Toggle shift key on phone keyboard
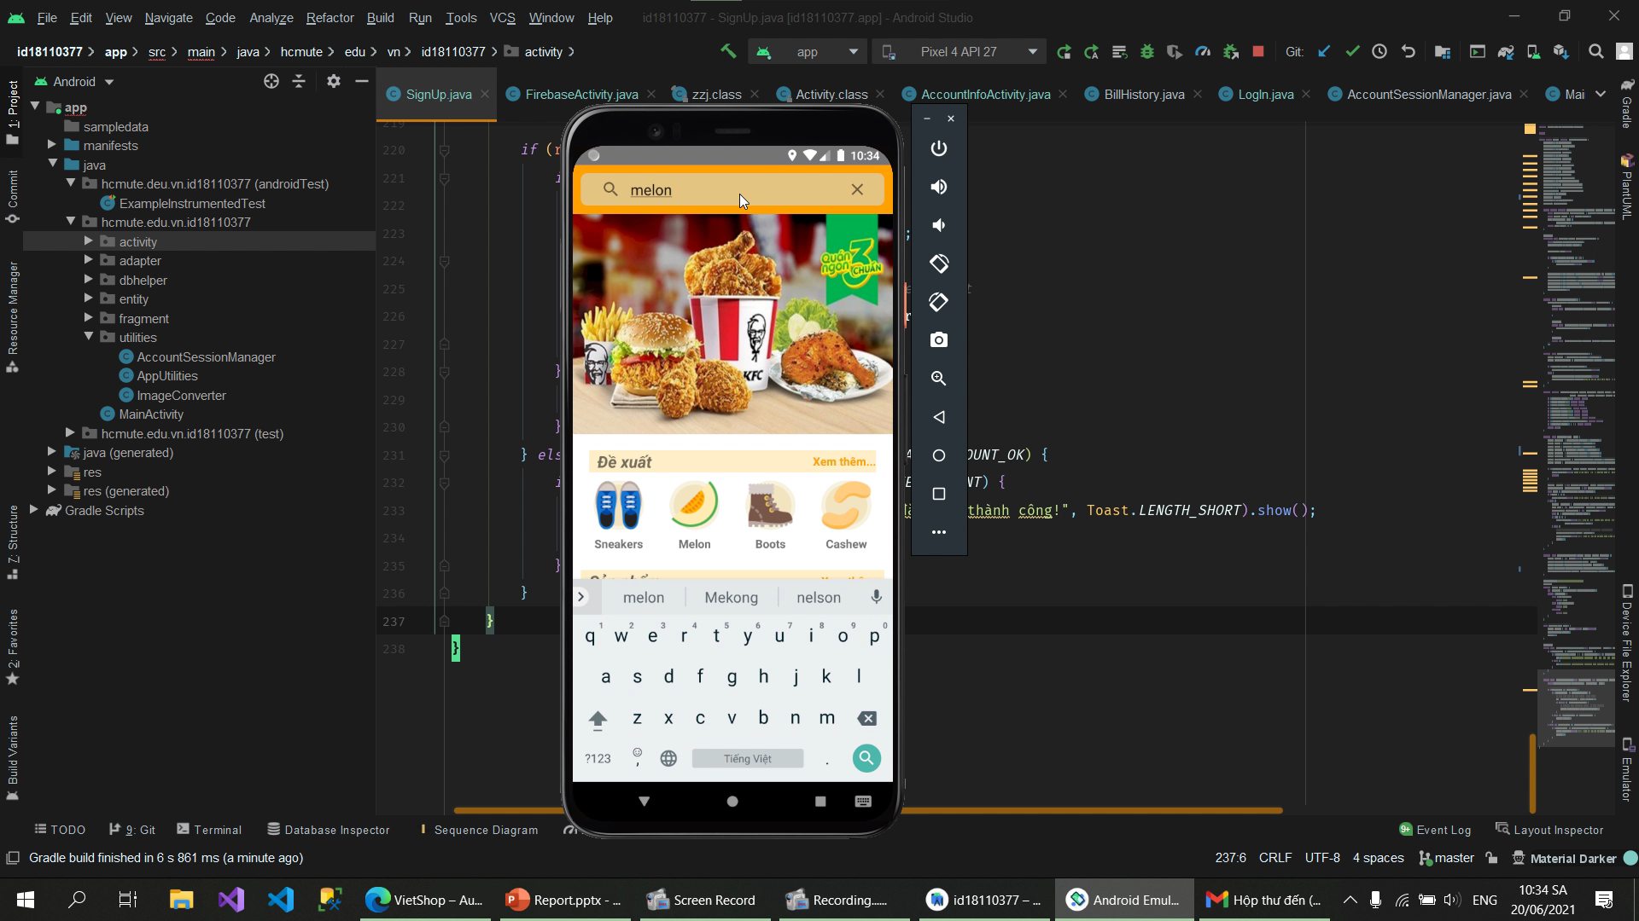The width and height of the screenshot is (1639, 921). [x=598, y=720]
